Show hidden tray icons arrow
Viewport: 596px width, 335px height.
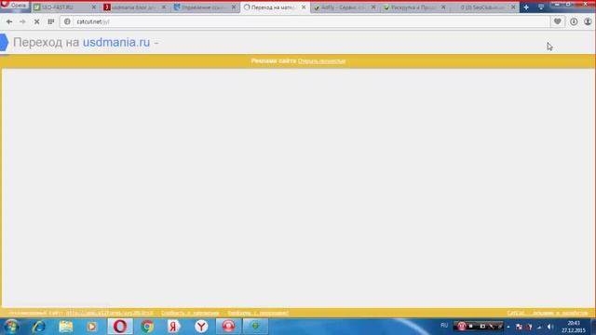coord(508,327)
